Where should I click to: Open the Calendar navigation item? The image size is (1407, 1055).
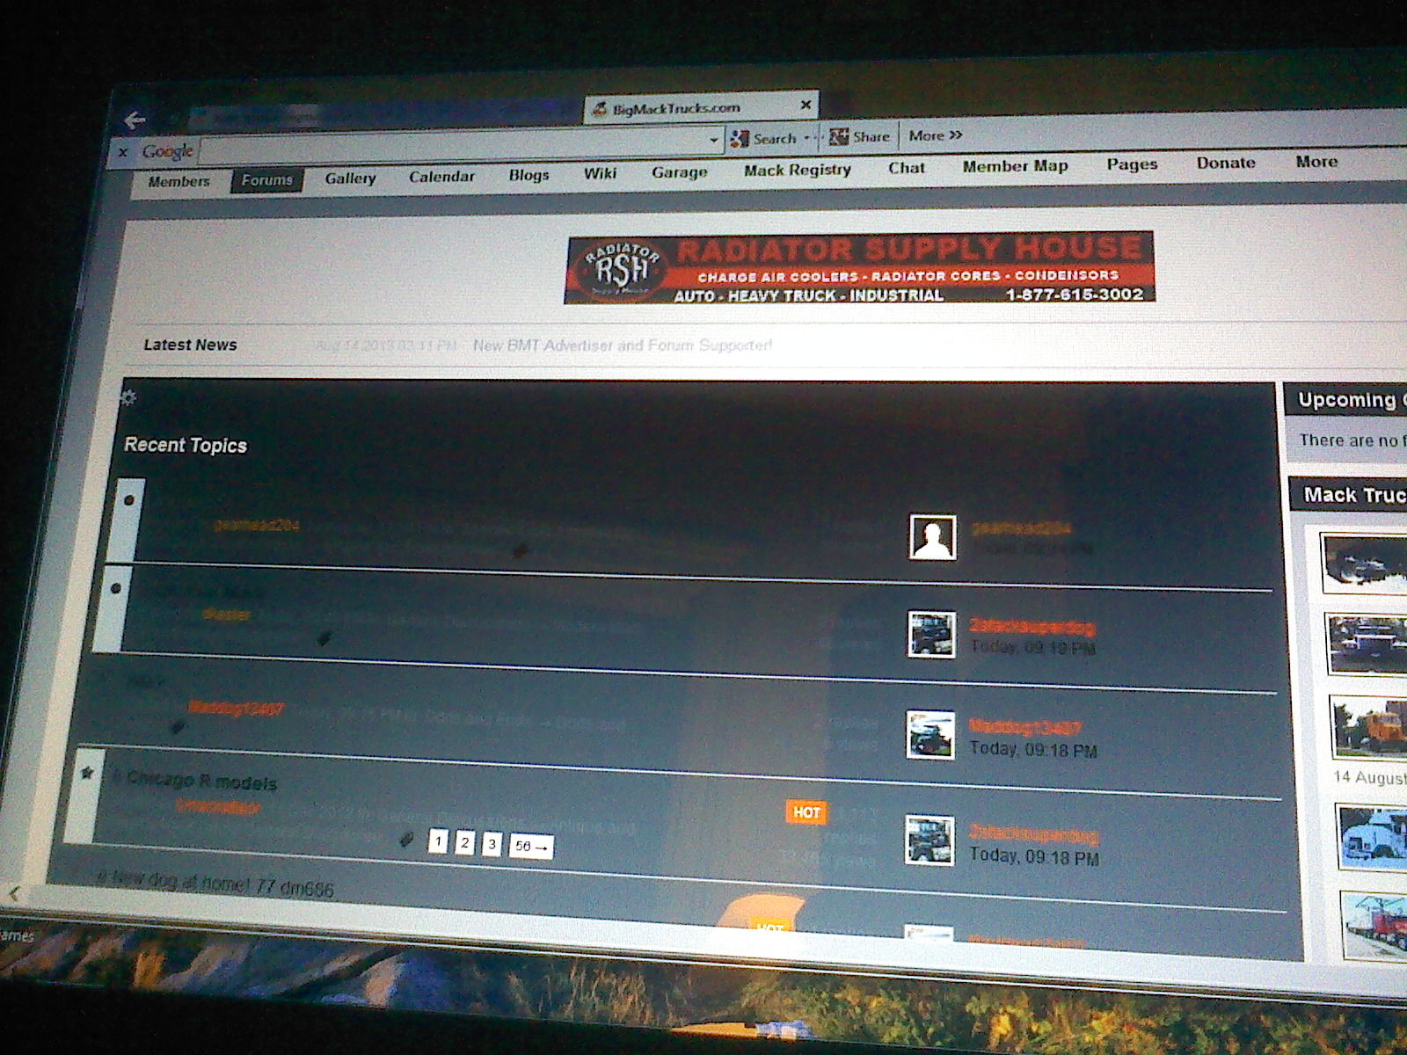(441, 177)
